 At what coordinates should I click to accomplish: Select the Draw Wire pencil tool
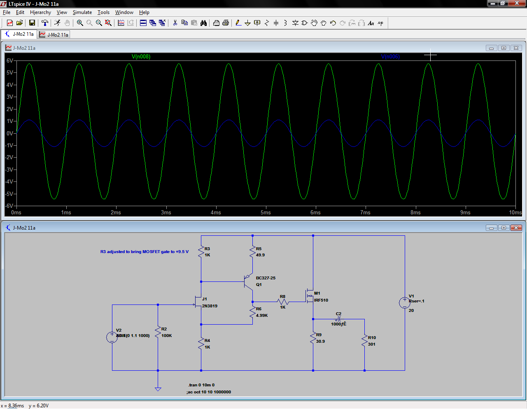coord(238,23)
